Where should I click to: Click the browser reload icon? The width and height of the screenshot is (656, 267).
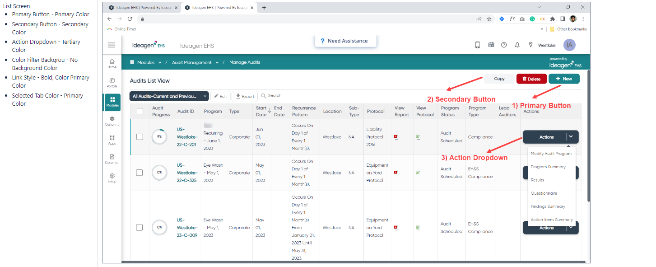130,19
